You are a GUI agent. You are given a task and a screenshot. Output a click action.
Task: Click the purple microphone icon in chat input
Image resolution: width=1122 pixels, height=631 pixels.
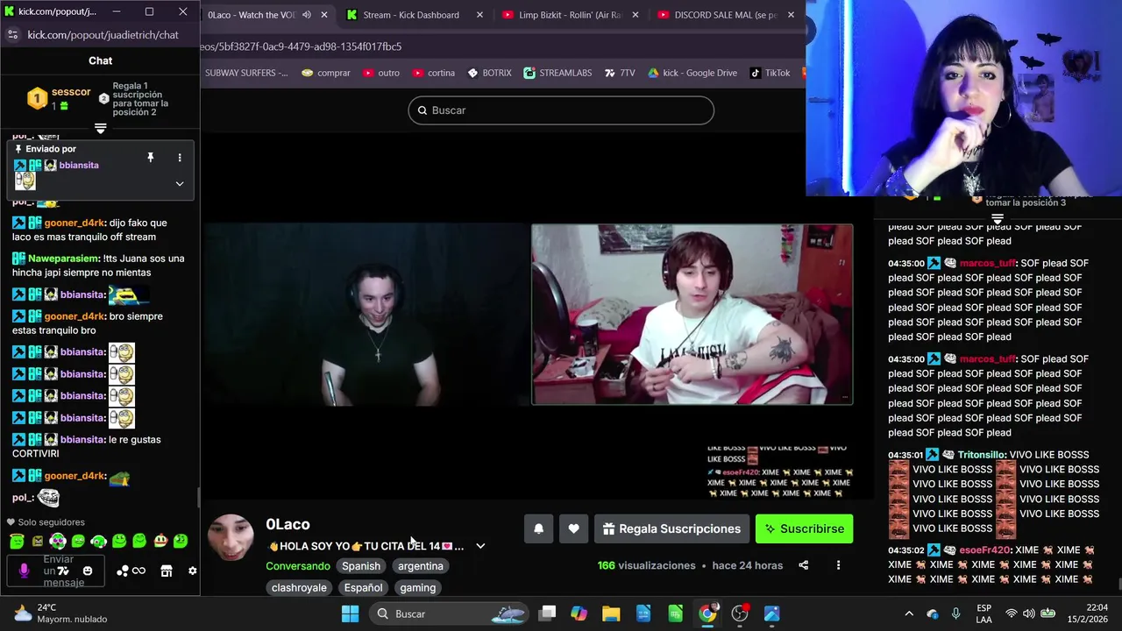click(x=24, y=571)
